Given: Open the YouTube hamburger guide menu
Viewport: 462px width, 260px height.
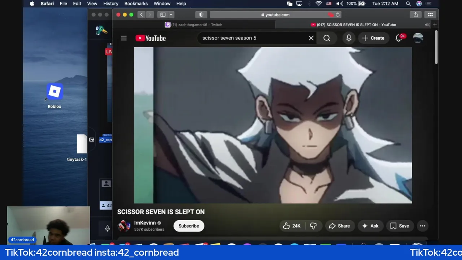Looking at the screenshot, I should 124,38.
